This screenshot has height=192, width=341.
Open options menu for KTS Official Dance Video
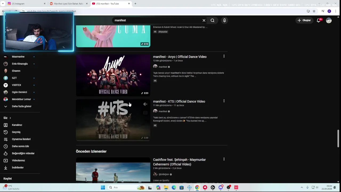tap(224, 101)
